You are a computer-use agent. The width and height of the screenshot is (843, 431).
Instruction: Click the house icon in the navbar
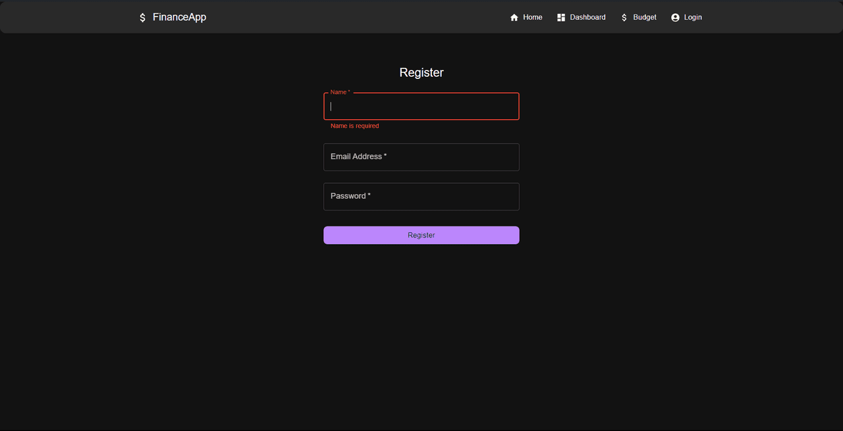click(x=514, y=18)
